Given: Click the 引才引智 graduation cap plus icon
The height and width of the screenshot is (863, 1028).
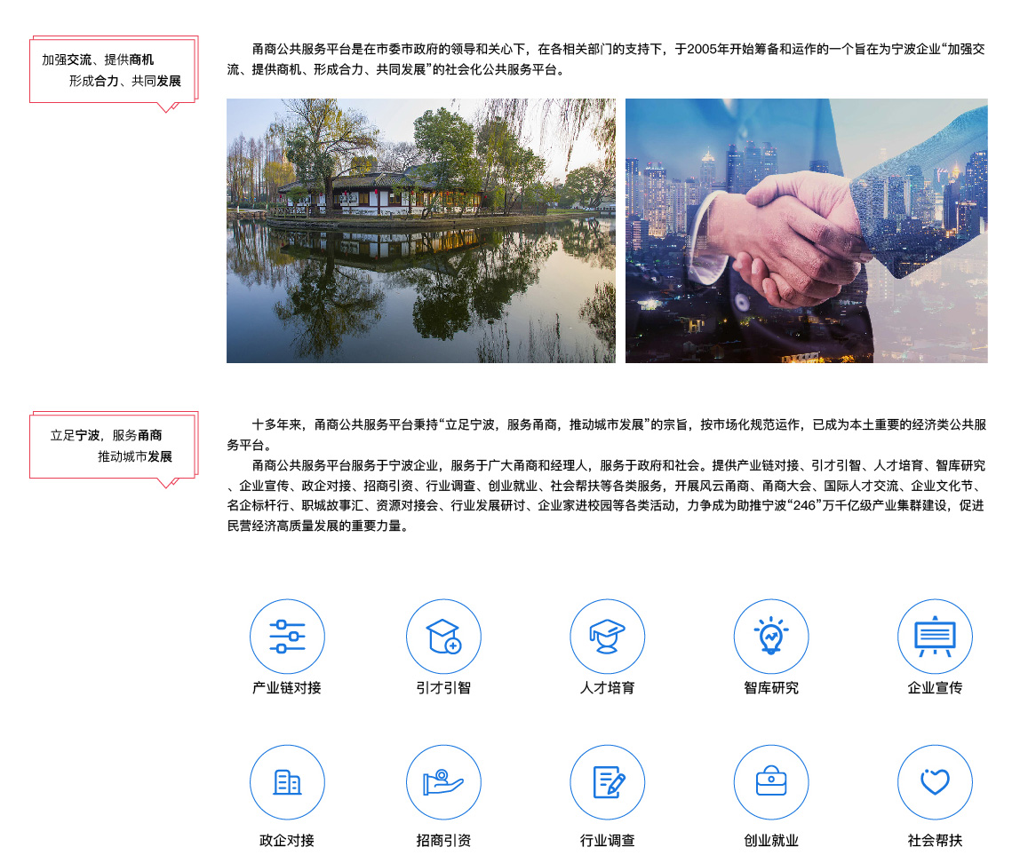Looking at the screenshot, I should tap(444, 637).
